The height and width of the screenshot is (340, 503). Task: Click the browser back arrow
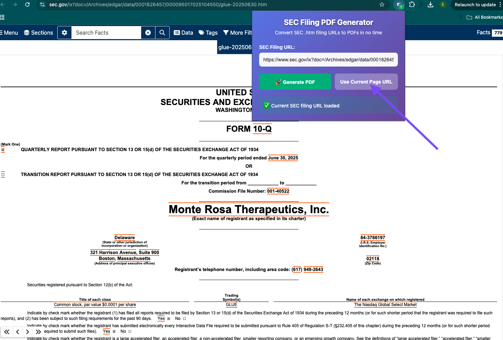pos(2,5)
